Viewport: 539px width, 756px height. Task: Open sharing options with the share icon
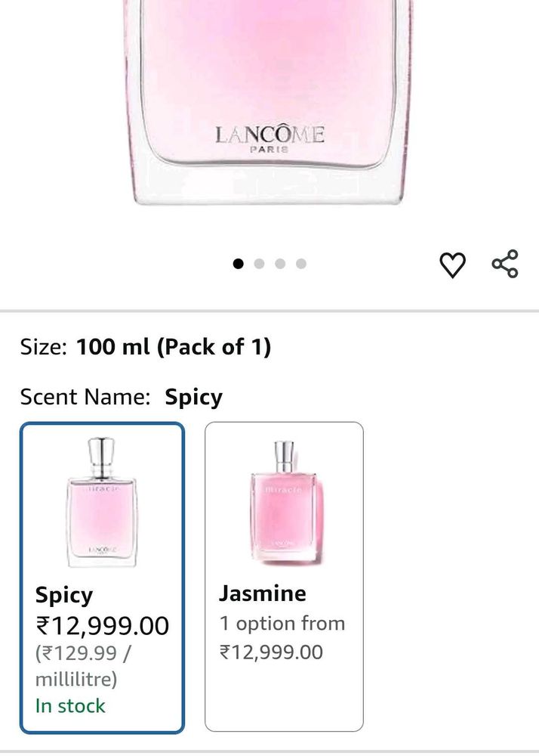click(504, 264)
